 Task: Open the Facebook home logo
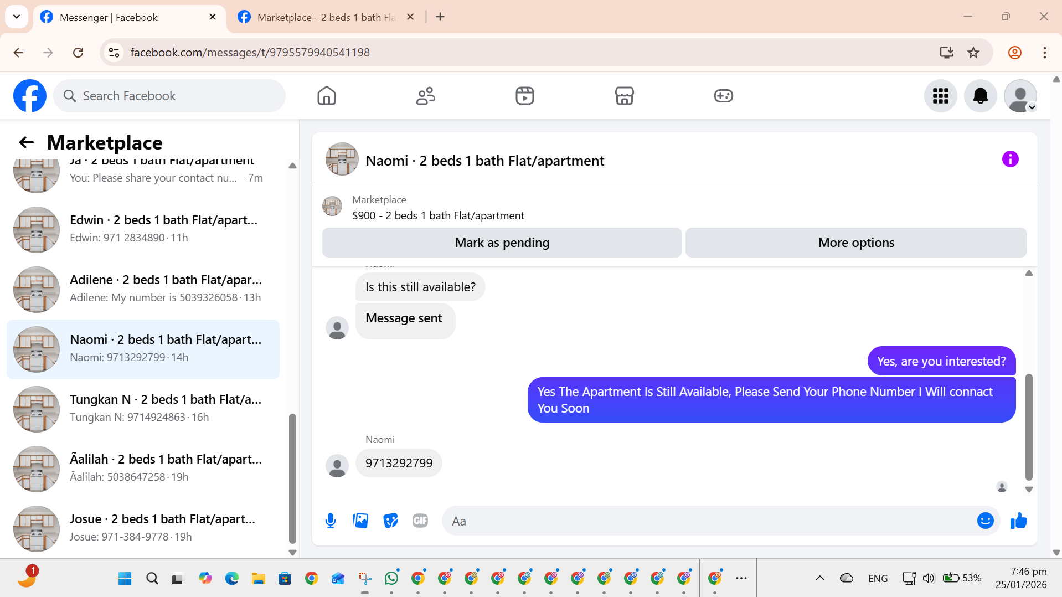tap(30, 96)
